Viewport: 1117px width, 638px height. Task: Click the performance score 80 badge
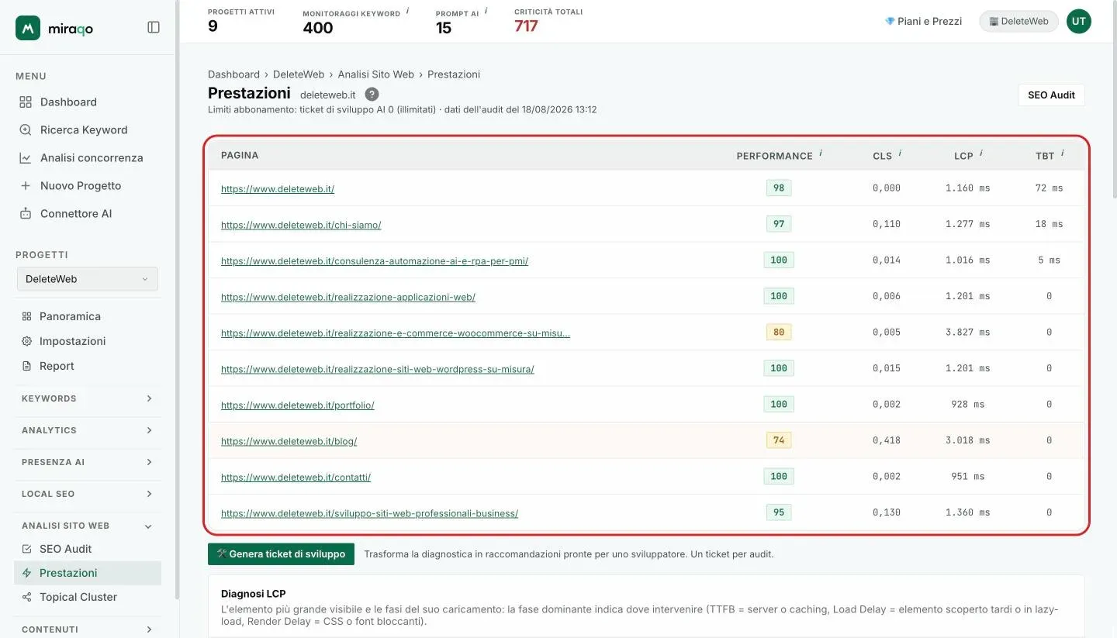[x=779, y=332]
